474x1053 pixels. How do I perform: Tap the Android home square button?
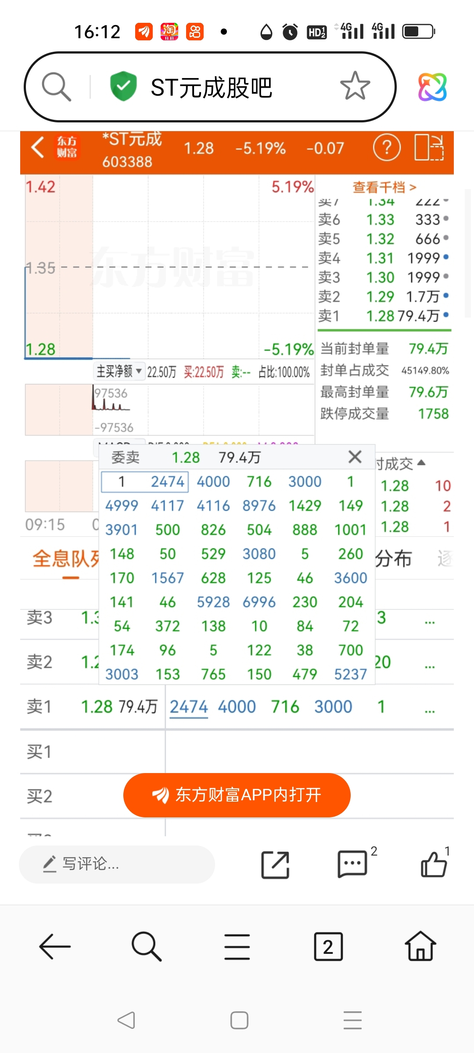(x=239, y=1020)
